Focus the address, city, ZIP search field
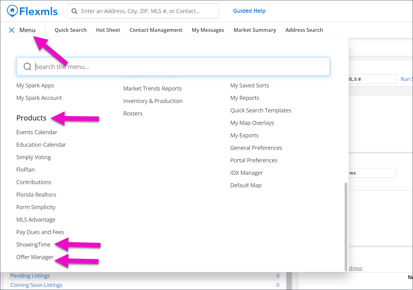Viewport: 413px width, 290px height. coord(143,11)
